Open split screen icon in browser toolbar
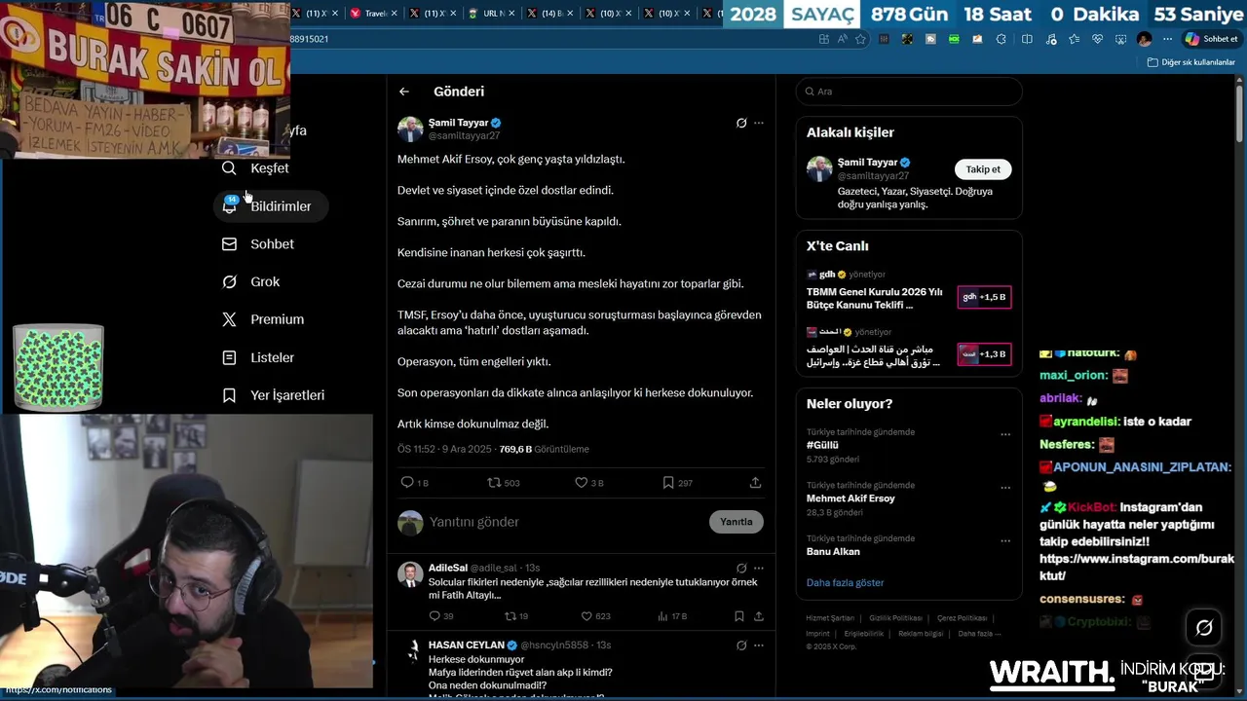Screen dimensions: 1247x701 [1027, 39]
